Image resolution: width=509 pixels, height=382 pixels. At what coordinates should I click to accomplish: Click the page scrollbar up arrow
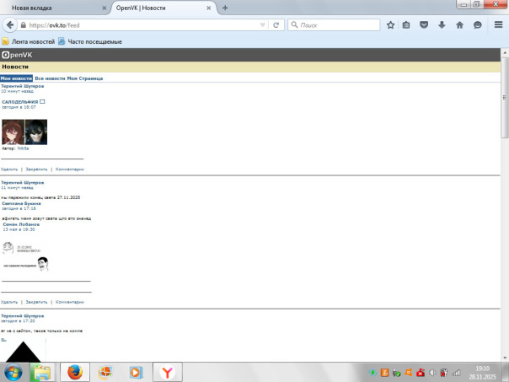tap(505, 52)
